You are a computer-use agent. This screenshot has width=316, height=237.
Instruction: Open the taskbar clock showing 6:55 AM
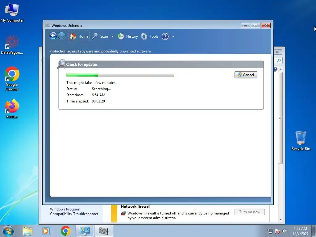(300, 231)
